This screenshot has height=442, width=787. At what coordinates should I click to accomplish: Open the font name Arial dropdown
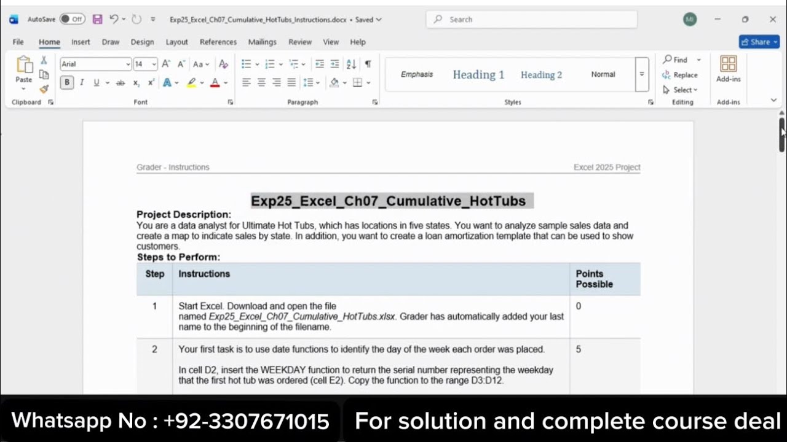coord(128,64)
